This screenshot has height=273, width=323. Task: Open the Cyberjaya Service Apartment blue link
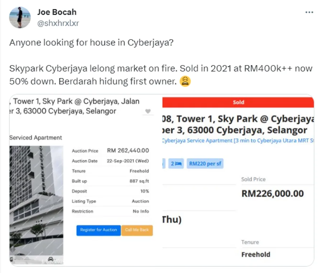[x=237, y=140]
